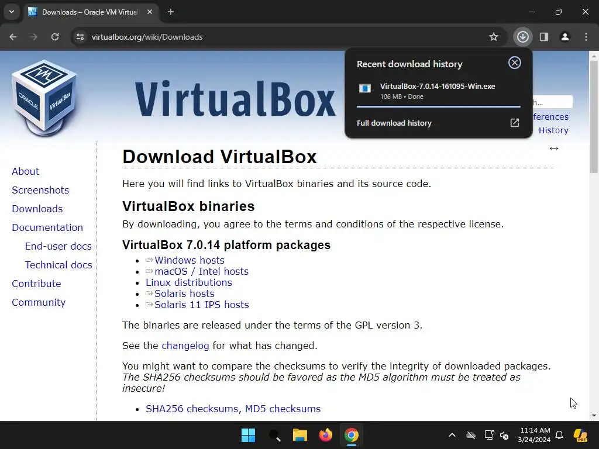Screen dimensions: 599x449
Task: Open notifications bell icon
Action: click(x=559, y=435)
